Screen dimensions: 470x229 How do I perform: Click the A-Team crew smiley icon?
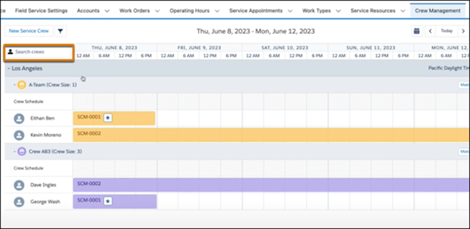point(22,85)
